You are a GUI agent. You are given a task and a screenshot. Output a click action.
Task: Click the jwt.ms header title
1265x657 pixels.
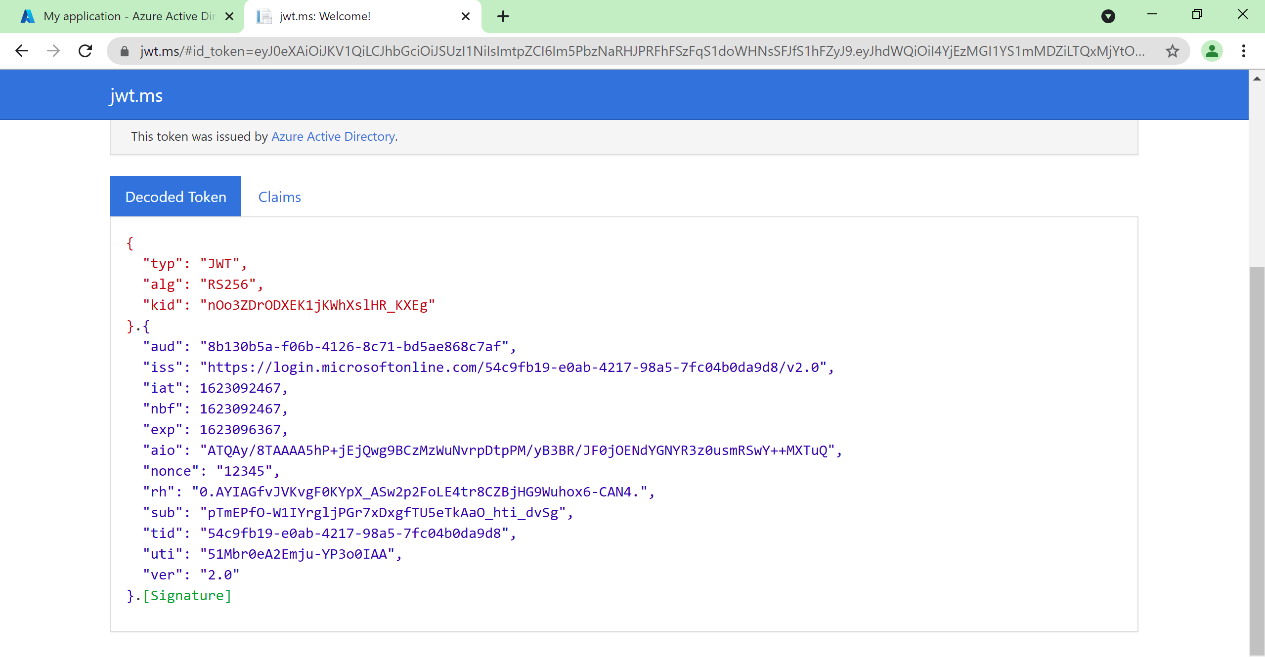136,95
